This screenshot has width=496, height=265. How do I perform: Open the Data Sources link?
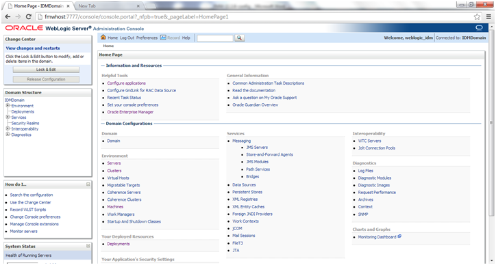[x=244, y=185]
